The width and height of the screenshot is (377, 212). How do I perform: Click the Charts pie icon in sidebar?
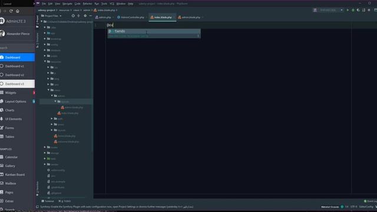point(2,110)
